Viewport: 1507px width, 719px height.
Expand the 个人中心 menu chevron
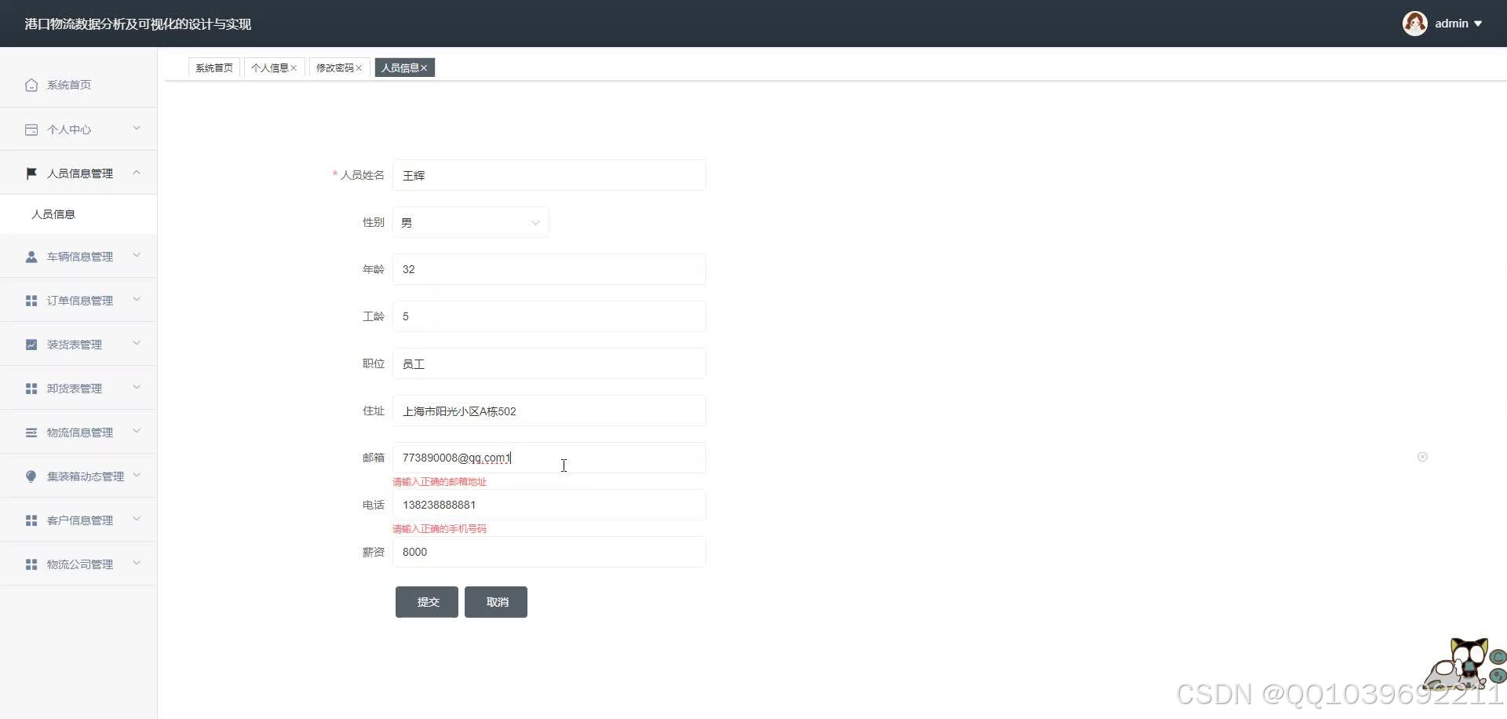coord(137,129)
